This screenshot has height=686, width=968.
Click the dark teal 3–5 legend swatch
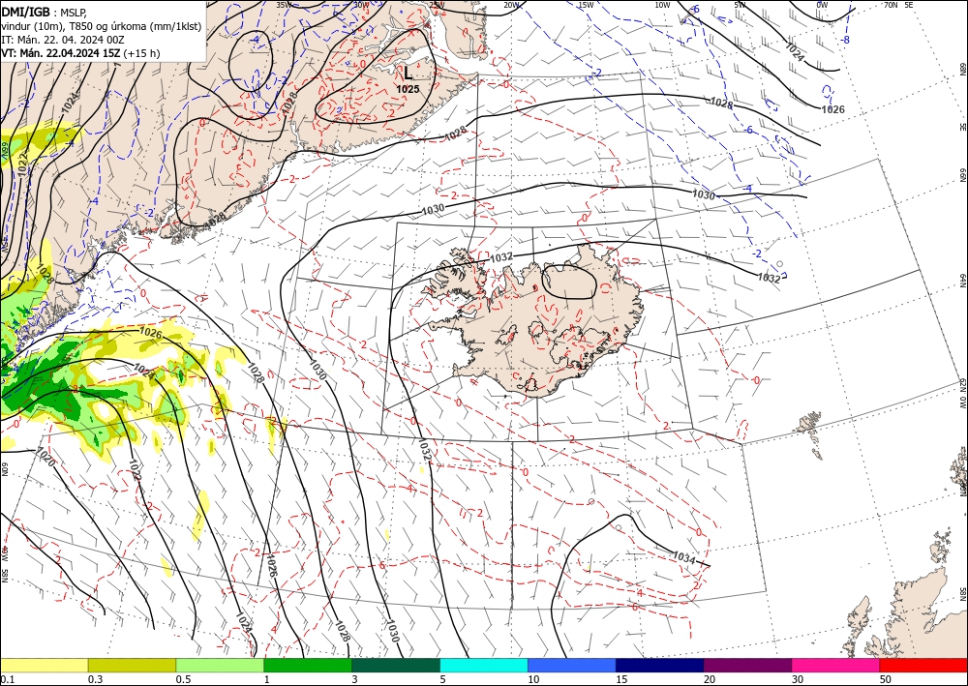coord(396,665)
